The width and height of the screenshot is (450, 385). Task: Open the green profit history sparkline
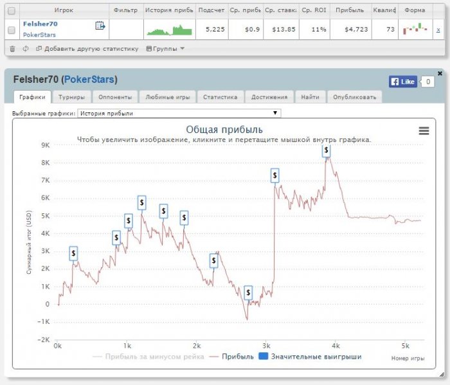pyautogui.click(x=169, y=30)
